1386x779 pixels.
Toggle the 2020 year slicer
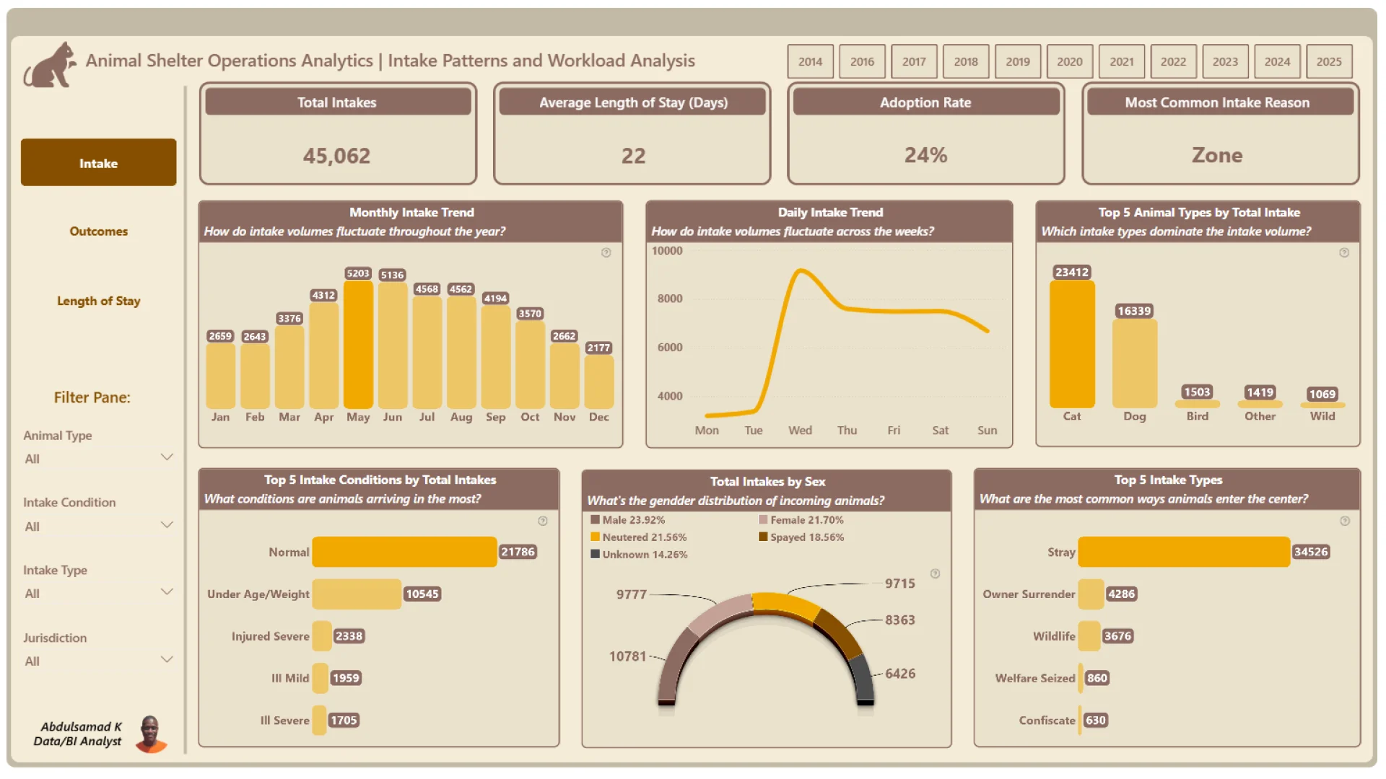1069,62
